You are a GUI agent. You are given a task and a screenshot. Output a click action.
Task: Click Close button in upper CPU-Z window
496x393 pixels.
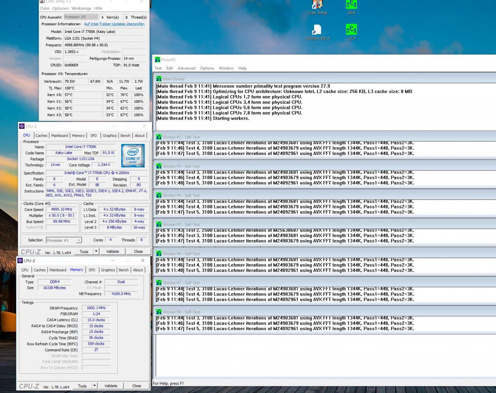pyautogui.click(x=138, y=251)
